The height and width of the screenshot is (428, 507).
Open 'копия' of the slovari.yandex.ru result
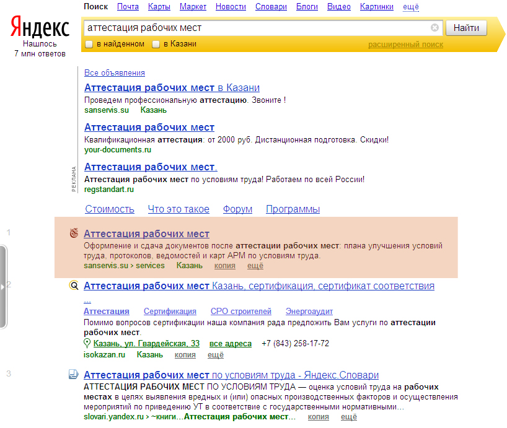click(318, 417)
